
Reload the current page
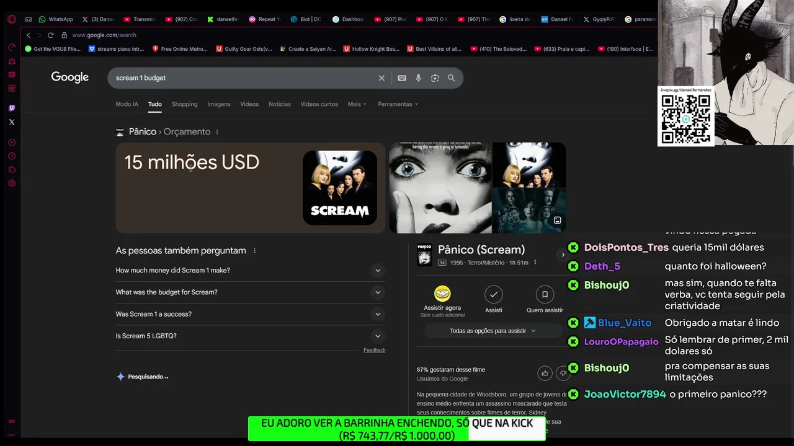51,35
